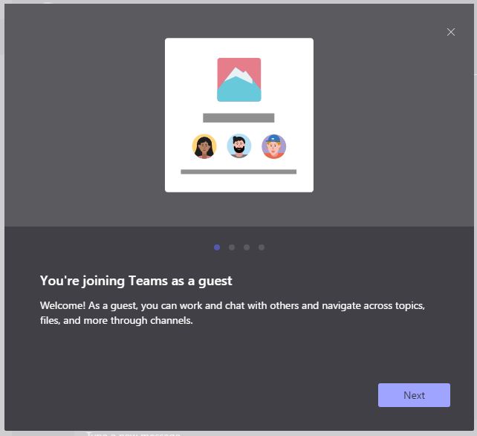Select the fourth pagination dot
Image resolution: width=477 pixels, height=436 pixels.
(262, 247)
